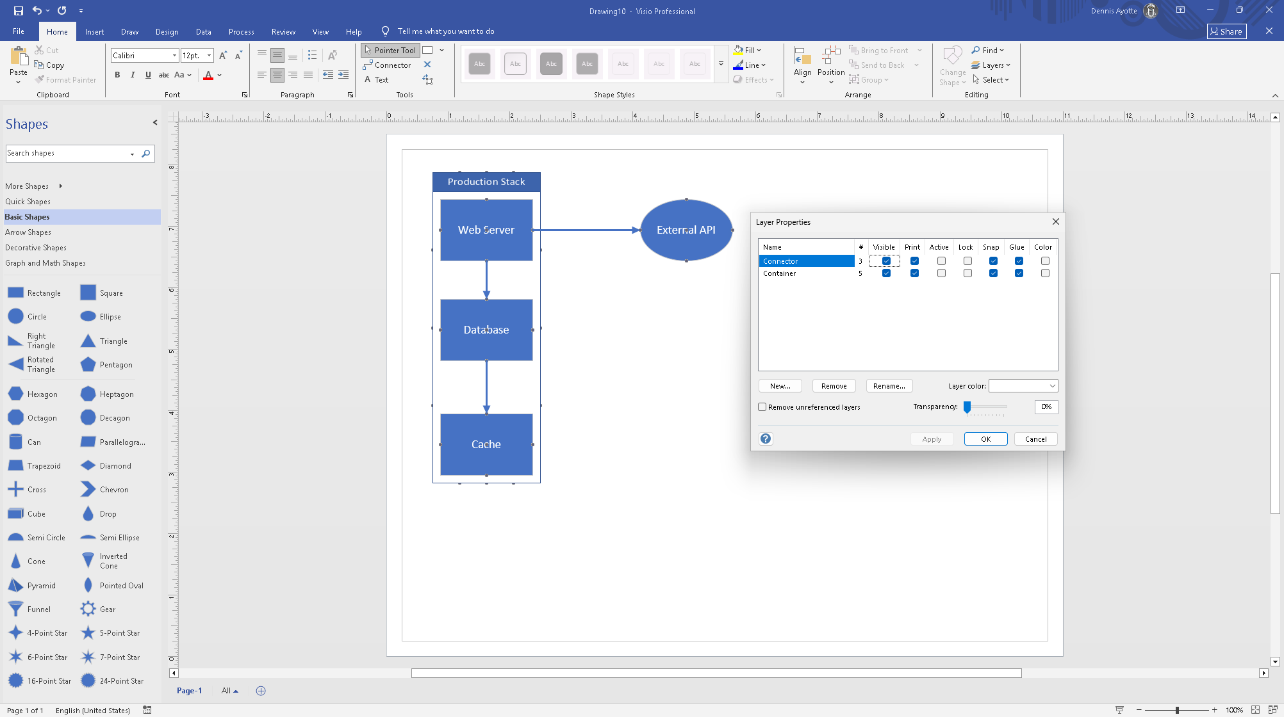
Task: Click Format Painter
Action: pyautogui.click(x=65, y=79)
